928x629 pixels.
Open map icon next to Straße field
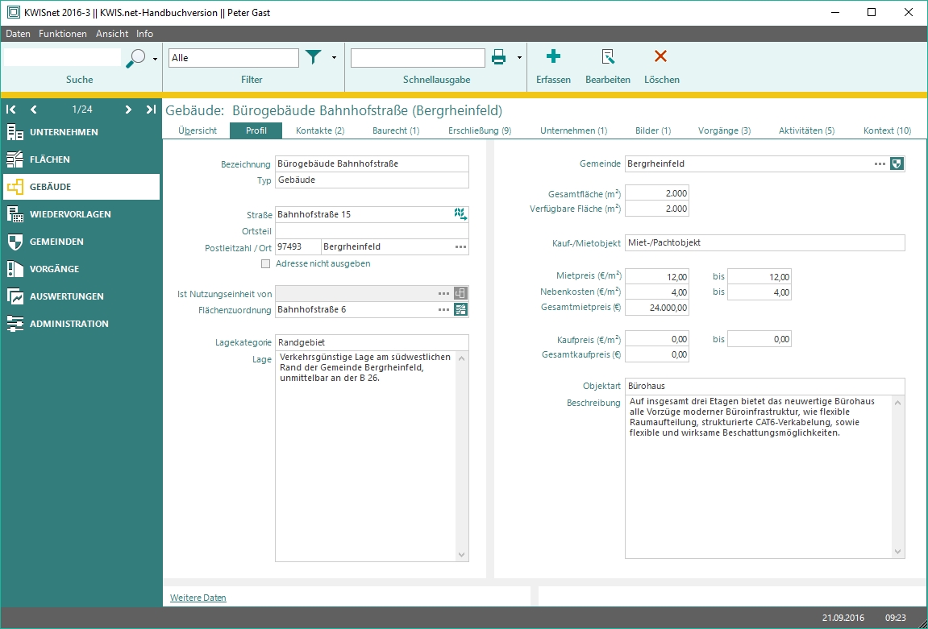tap(460, 214)
